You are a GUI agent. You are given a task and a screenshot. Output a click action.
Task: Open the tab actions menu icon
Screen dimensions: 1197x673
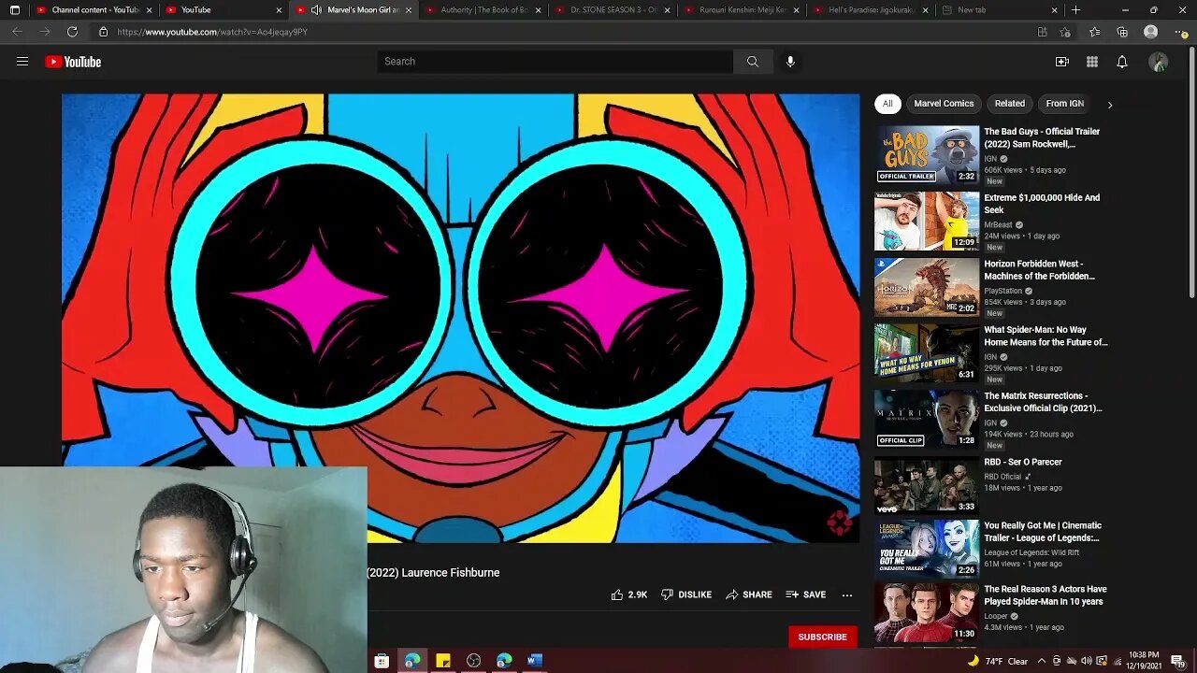pyautogui.click(x=14, y=10)
